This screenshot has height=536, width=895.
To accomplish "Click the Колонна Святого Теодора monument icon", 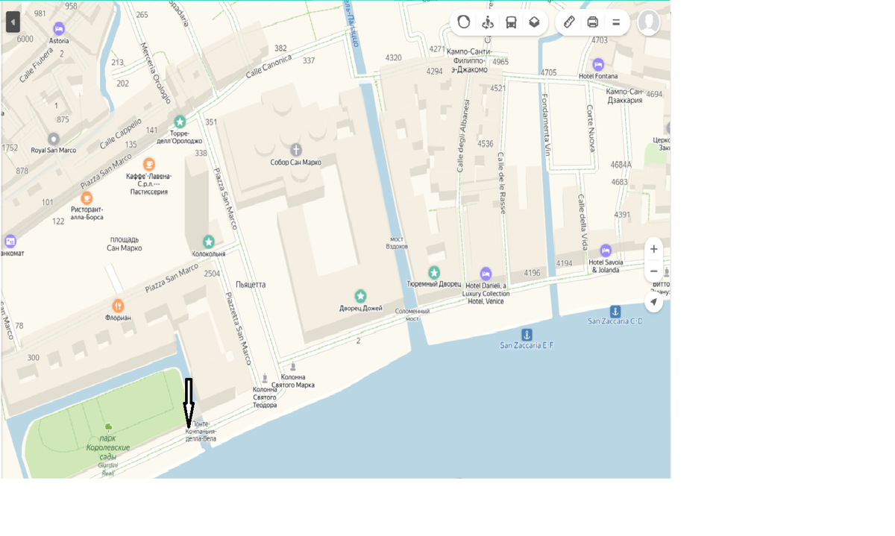I will tap(265, 379).
